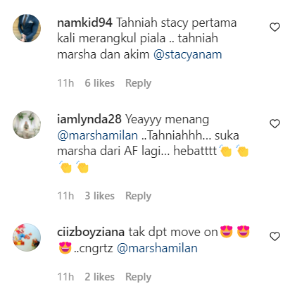Open the 11h timestamp on ciizboyziana's comment
The image size is (290, 303).
[65, 277]
